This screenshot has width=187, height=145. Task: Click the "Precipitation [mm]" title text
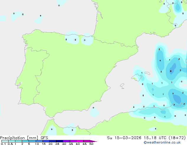tap(19, 138)
